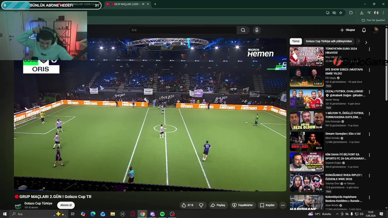
Task: Open the Golazo Cup Türkiye channel avatar
Action: 18,206
